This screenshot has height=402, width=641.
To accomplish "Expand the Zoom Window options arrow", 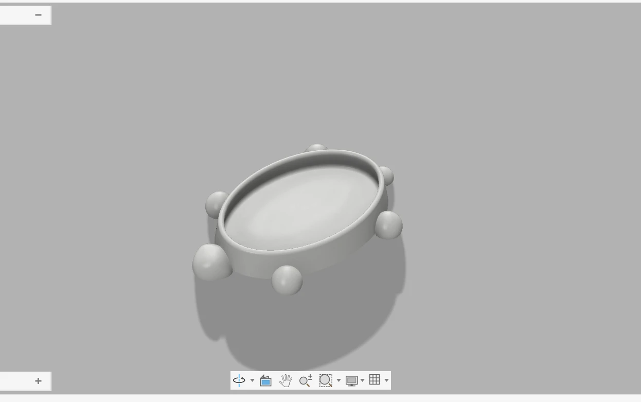I will coord(339,380).
